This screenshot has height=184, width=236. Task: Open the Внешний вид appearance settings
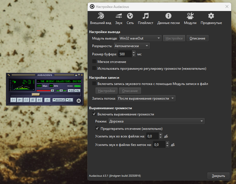pos(100,19)
